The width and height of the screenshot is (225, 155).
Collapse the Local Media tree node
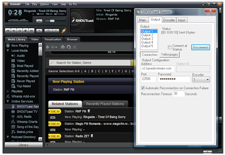pos(8,50)
